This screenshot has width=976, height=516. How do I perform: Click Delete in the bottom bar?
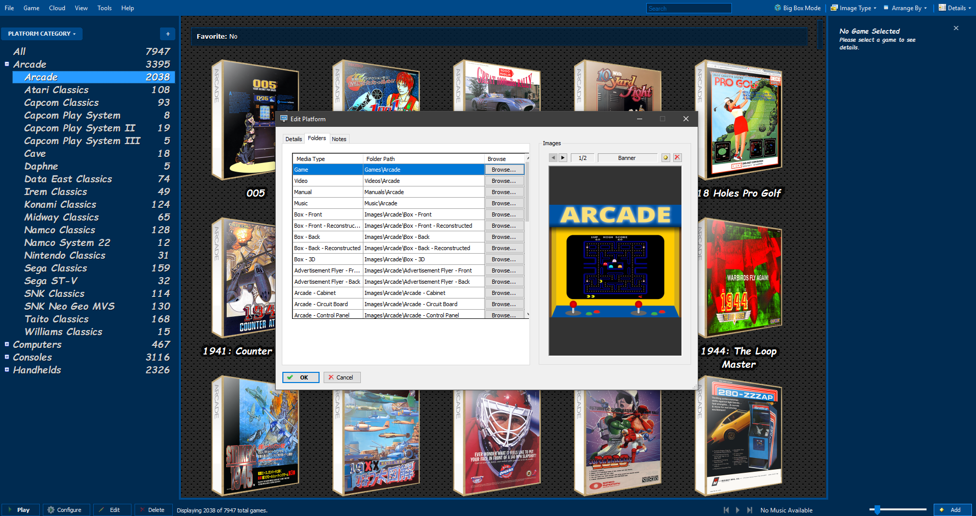[x=153, y=510]
